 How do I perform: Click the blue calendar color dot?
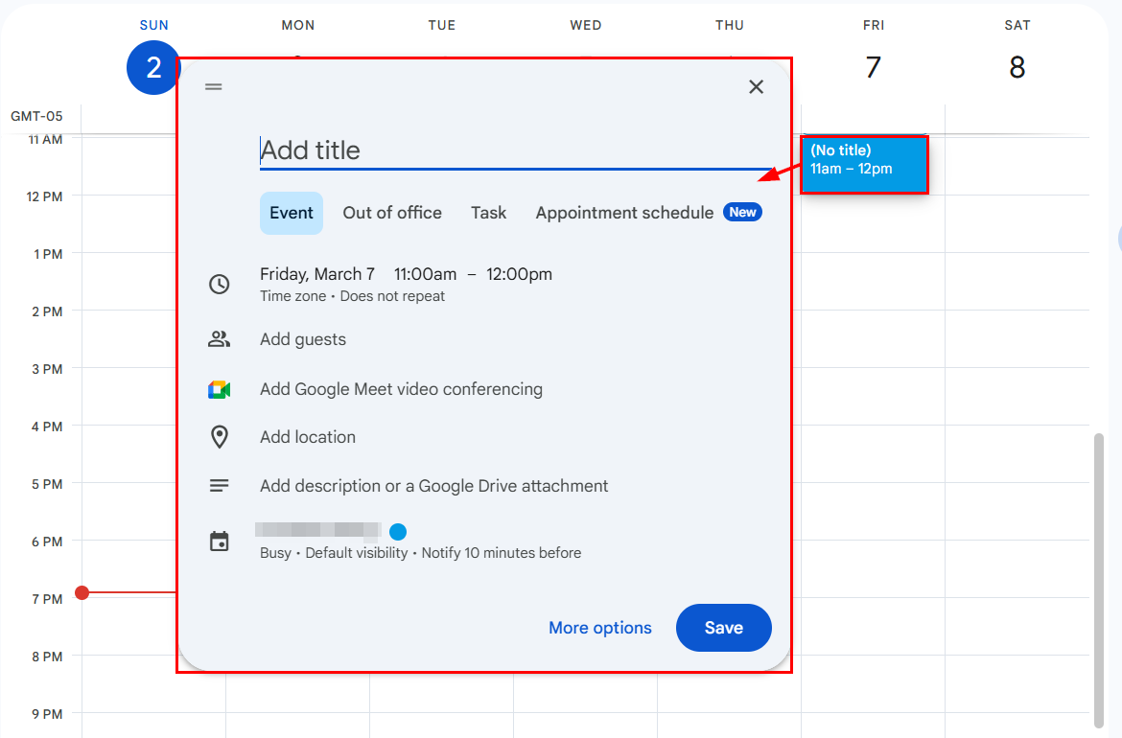point(398,531)
